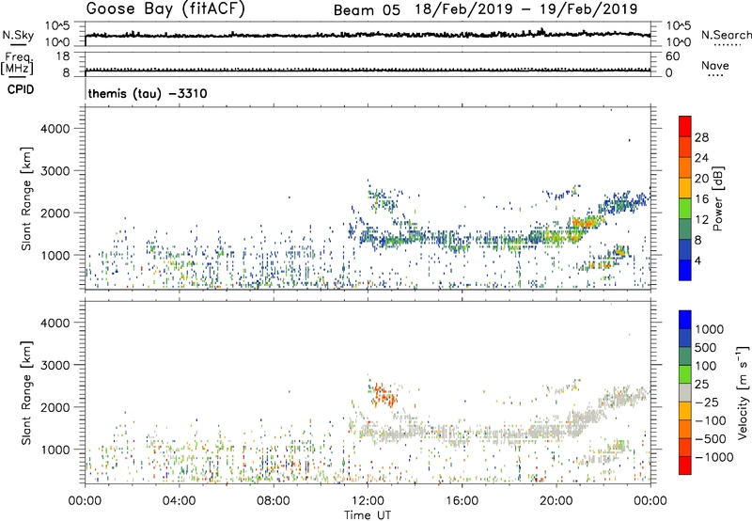Screen dimensions: 752x521
Task: Select the 'Freq. [MHz]' axis label
Action: coord(18,63)
